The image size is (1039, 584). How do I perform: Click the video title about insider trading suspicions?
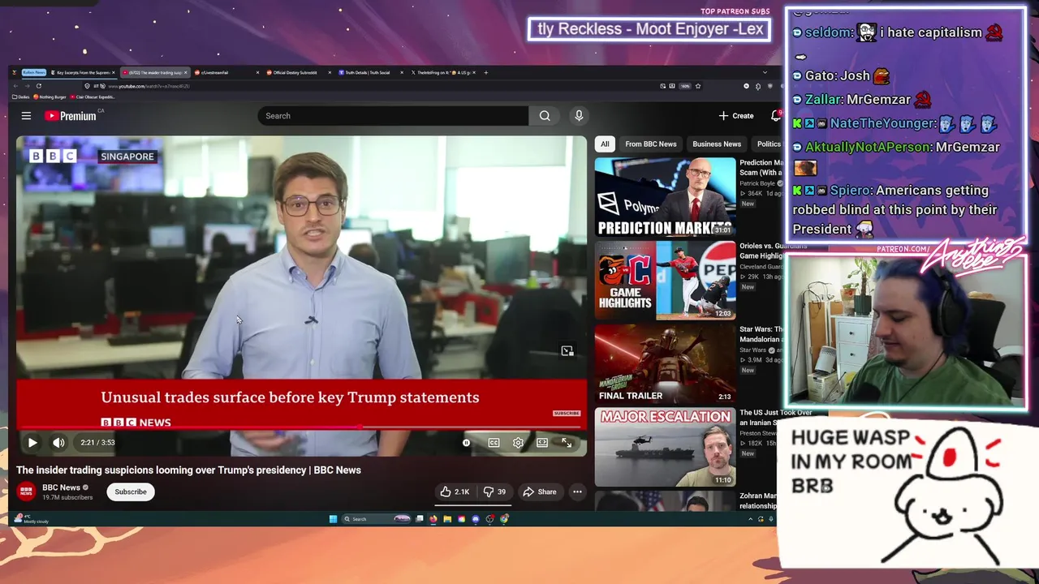(188, 470)
